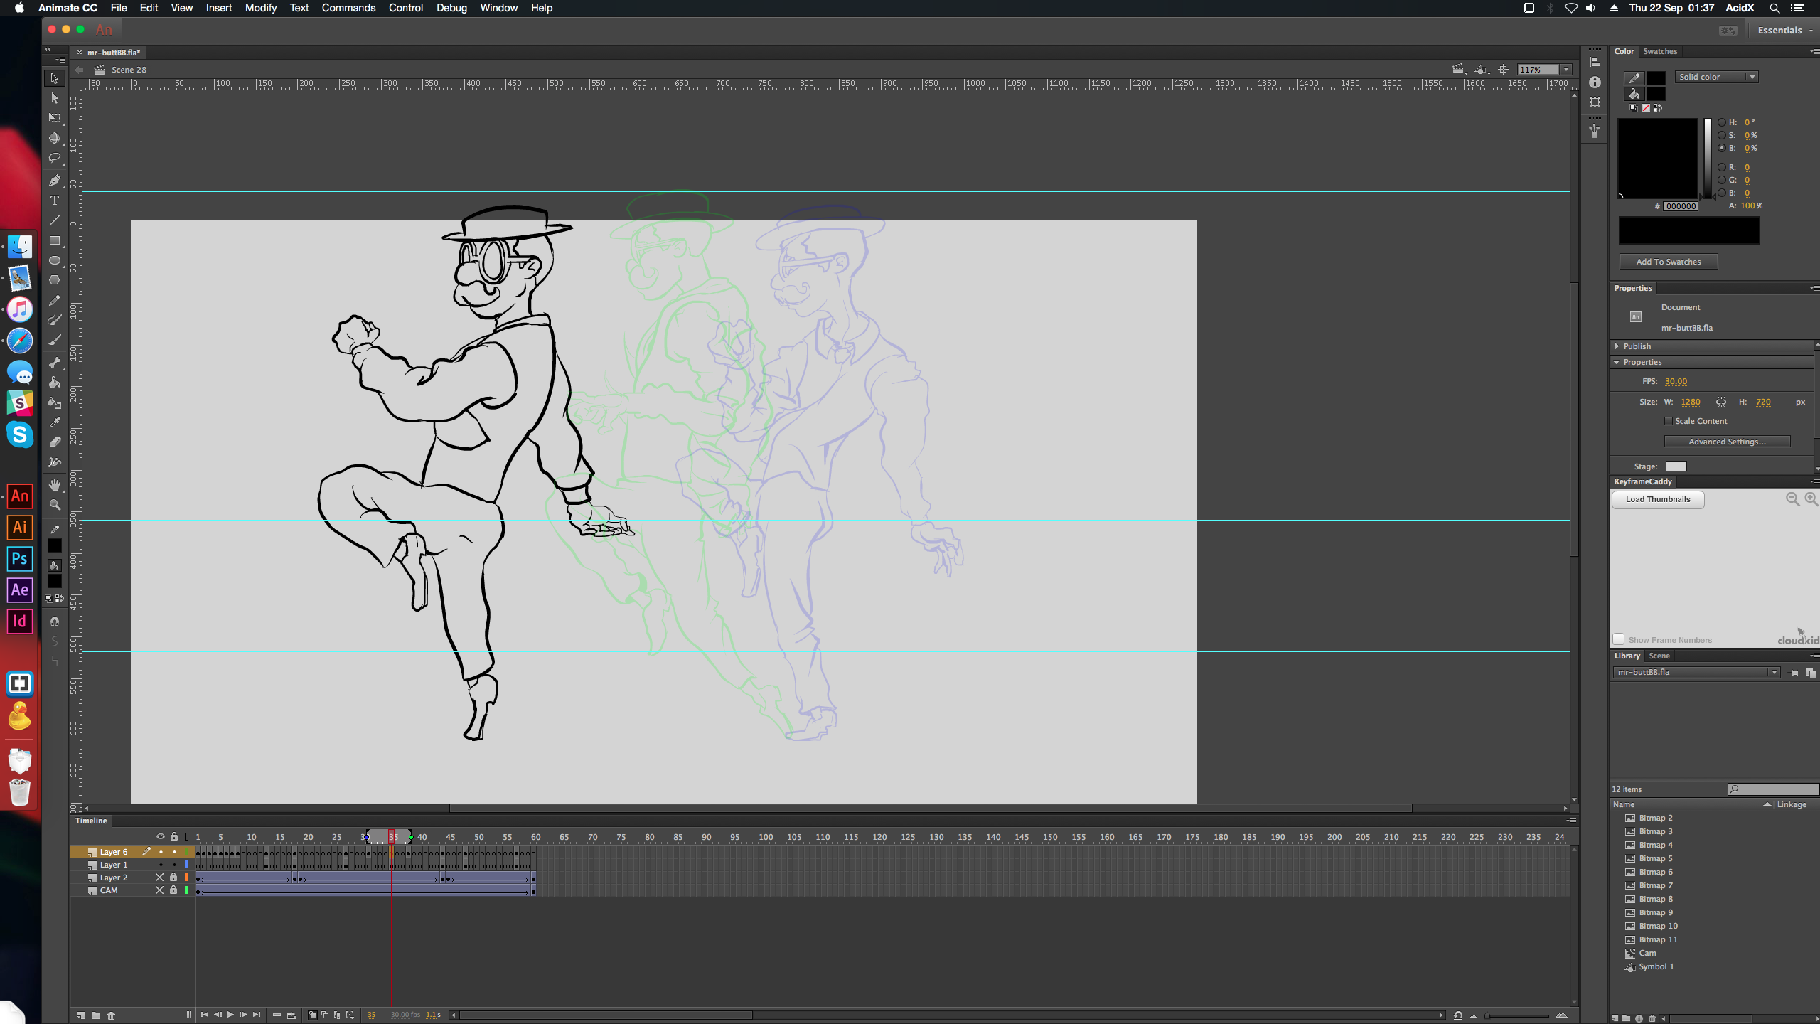Screen dimensions: 1820x1024
Task: Switch to the Scene tab beside Library
Action: (1659, 656)
